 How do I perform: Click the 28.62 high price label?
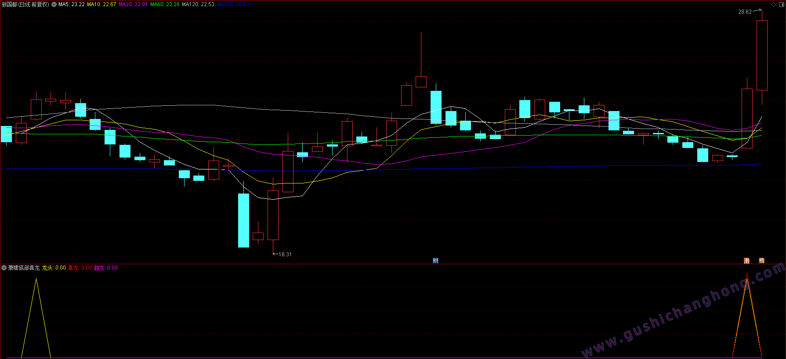coord(745,12)
